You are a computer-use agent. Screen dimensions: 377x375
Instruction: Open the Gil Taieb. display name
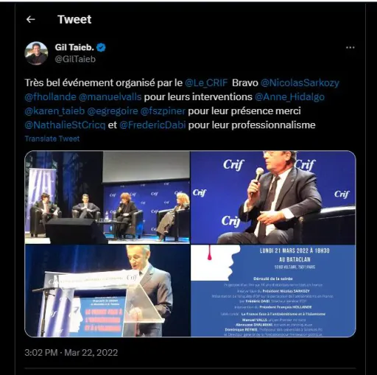point(74,47)
